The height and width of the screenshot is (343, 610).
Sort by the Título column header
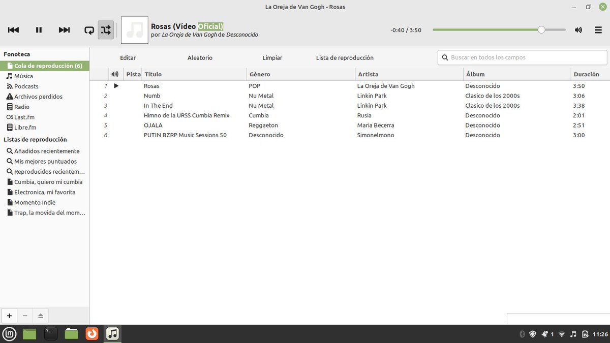point(194,74)
